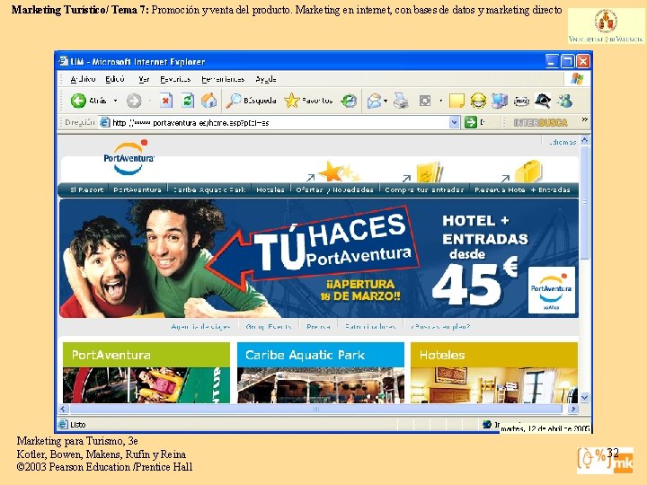This screenshot has width=647, height=485.
Task: Click the Idiomas link
Action: click(563, 142)
